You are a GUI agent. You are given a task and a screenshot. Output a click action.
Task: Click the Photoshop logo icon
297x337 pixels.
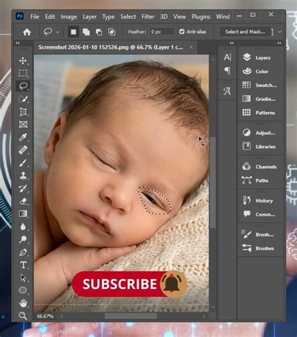pos(19,16)
